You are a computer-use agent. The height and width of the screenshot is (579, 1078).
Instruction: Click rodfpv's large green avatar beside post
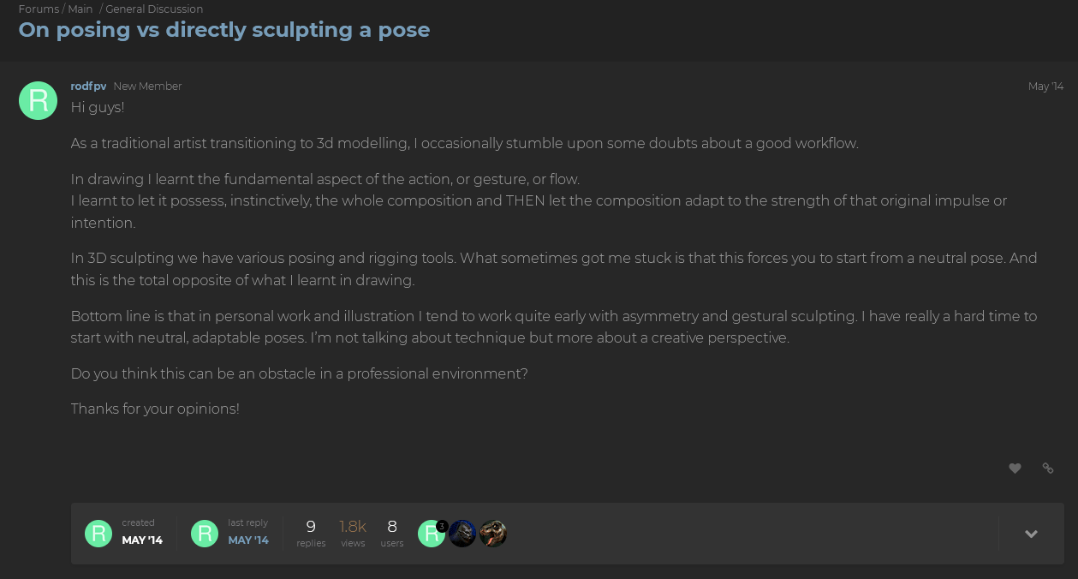click(38, 101)
